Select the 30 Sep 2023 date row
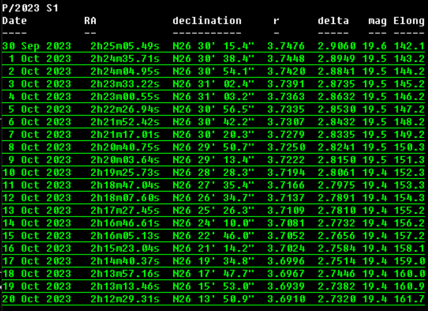The width and height of the screenshot is (428, 311). click(37, 46)
